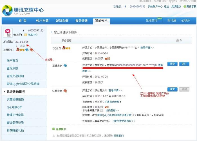Click 退订 button for 蓝钻贵族

tap(184, 64)
